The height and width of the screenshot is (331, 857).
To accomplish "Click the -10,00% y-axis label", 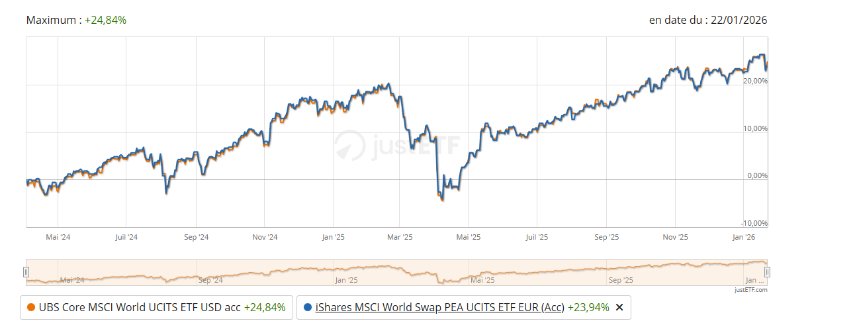I will coord(754,223).
